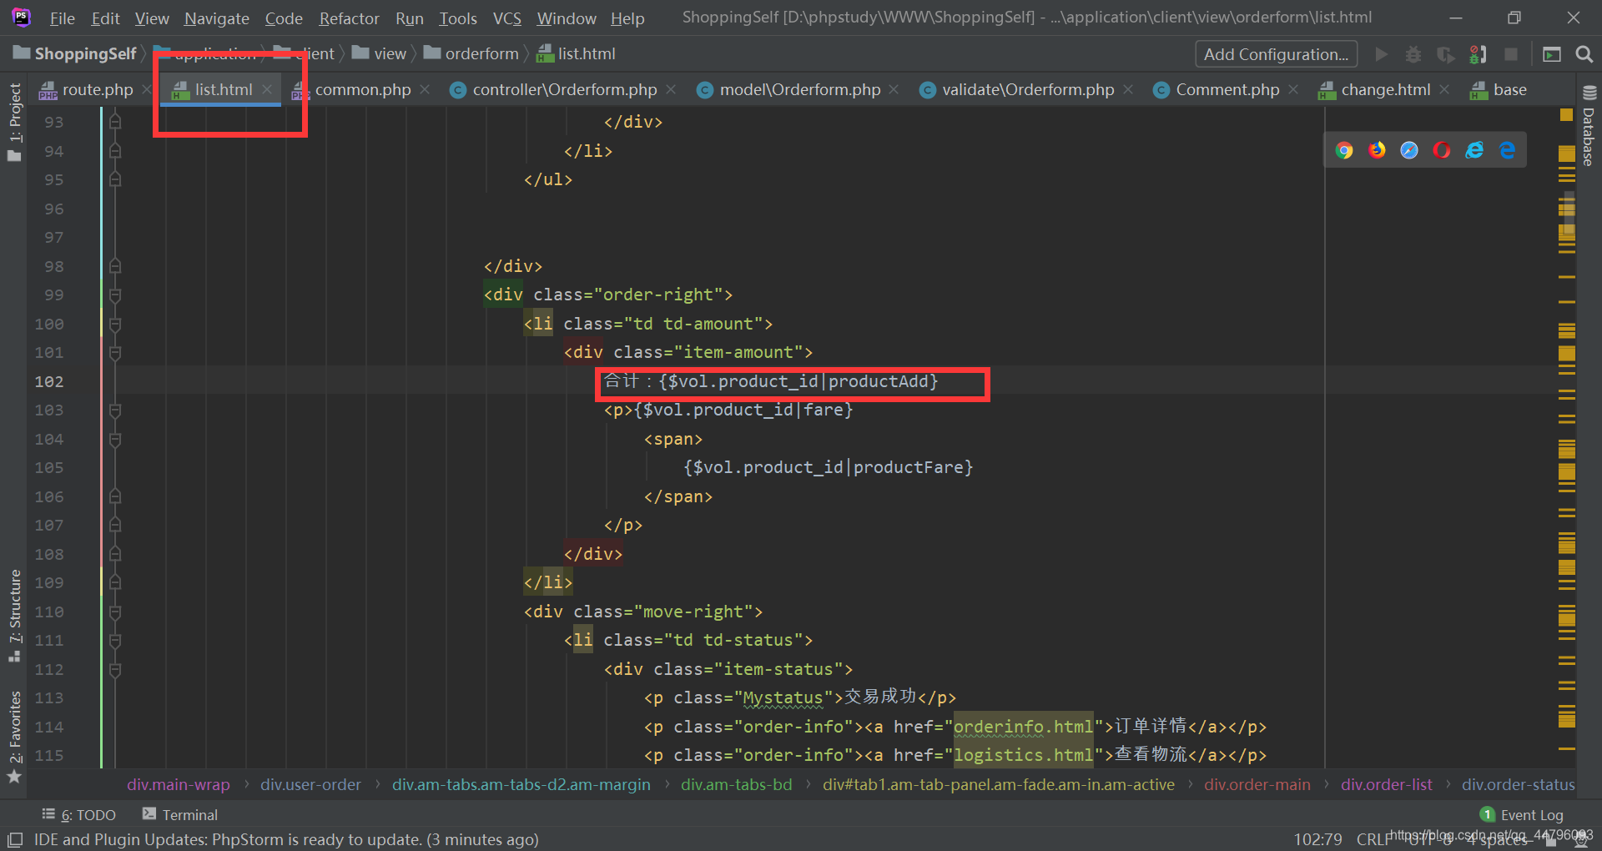Open page in Chrome browser
Viewport: 1602px width, 851px height.
pos(1343,150)
